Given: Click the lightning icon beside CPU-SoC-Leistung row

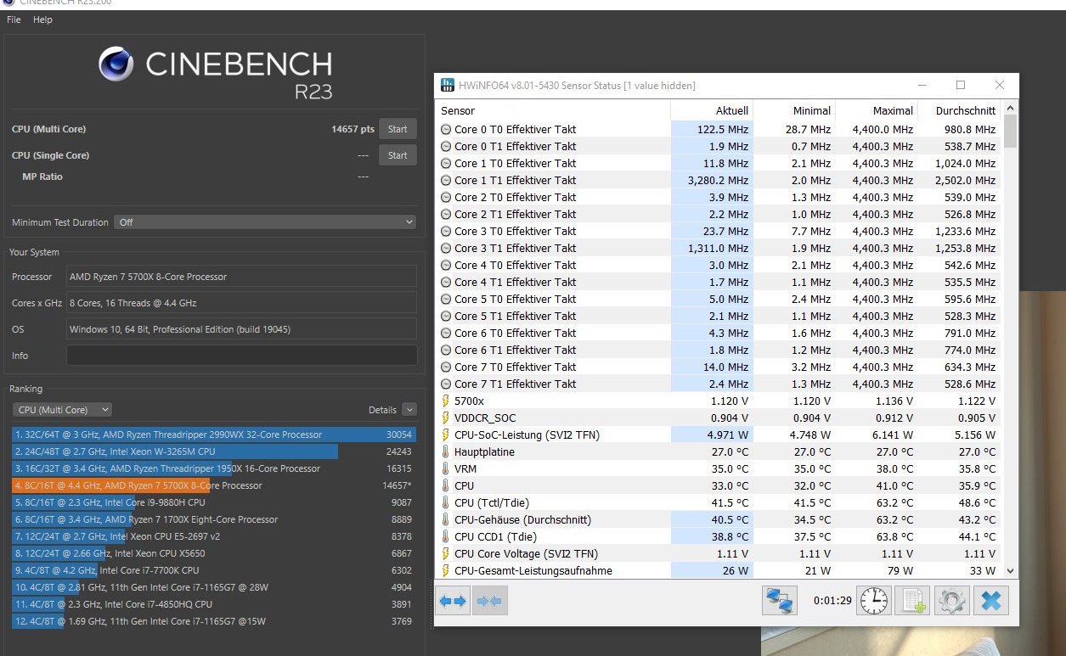Looking at the screenshot, I should click(x=446, y=435).
